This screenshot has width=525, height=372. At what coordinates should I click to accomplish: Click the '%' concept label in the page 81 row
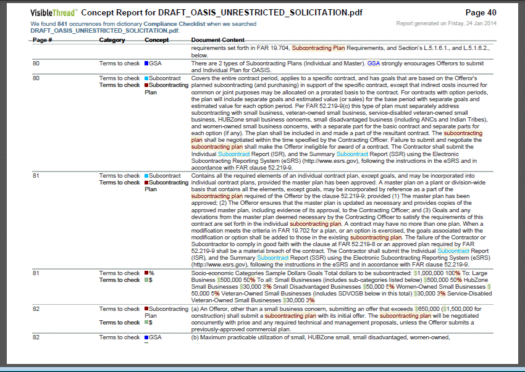(x=152, y=273)
